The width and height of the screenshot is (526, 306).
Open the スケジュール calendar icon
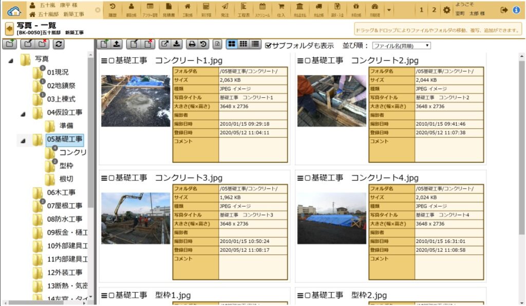point(262,10)
